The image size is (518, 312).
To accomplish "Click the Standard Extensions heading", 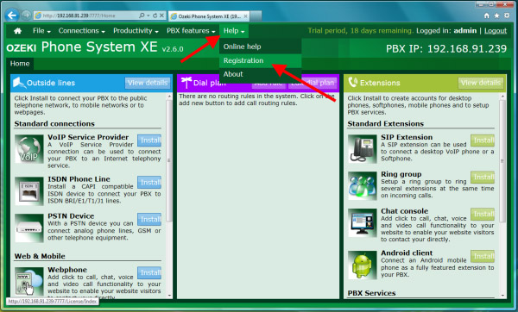I will coord(386,123).
